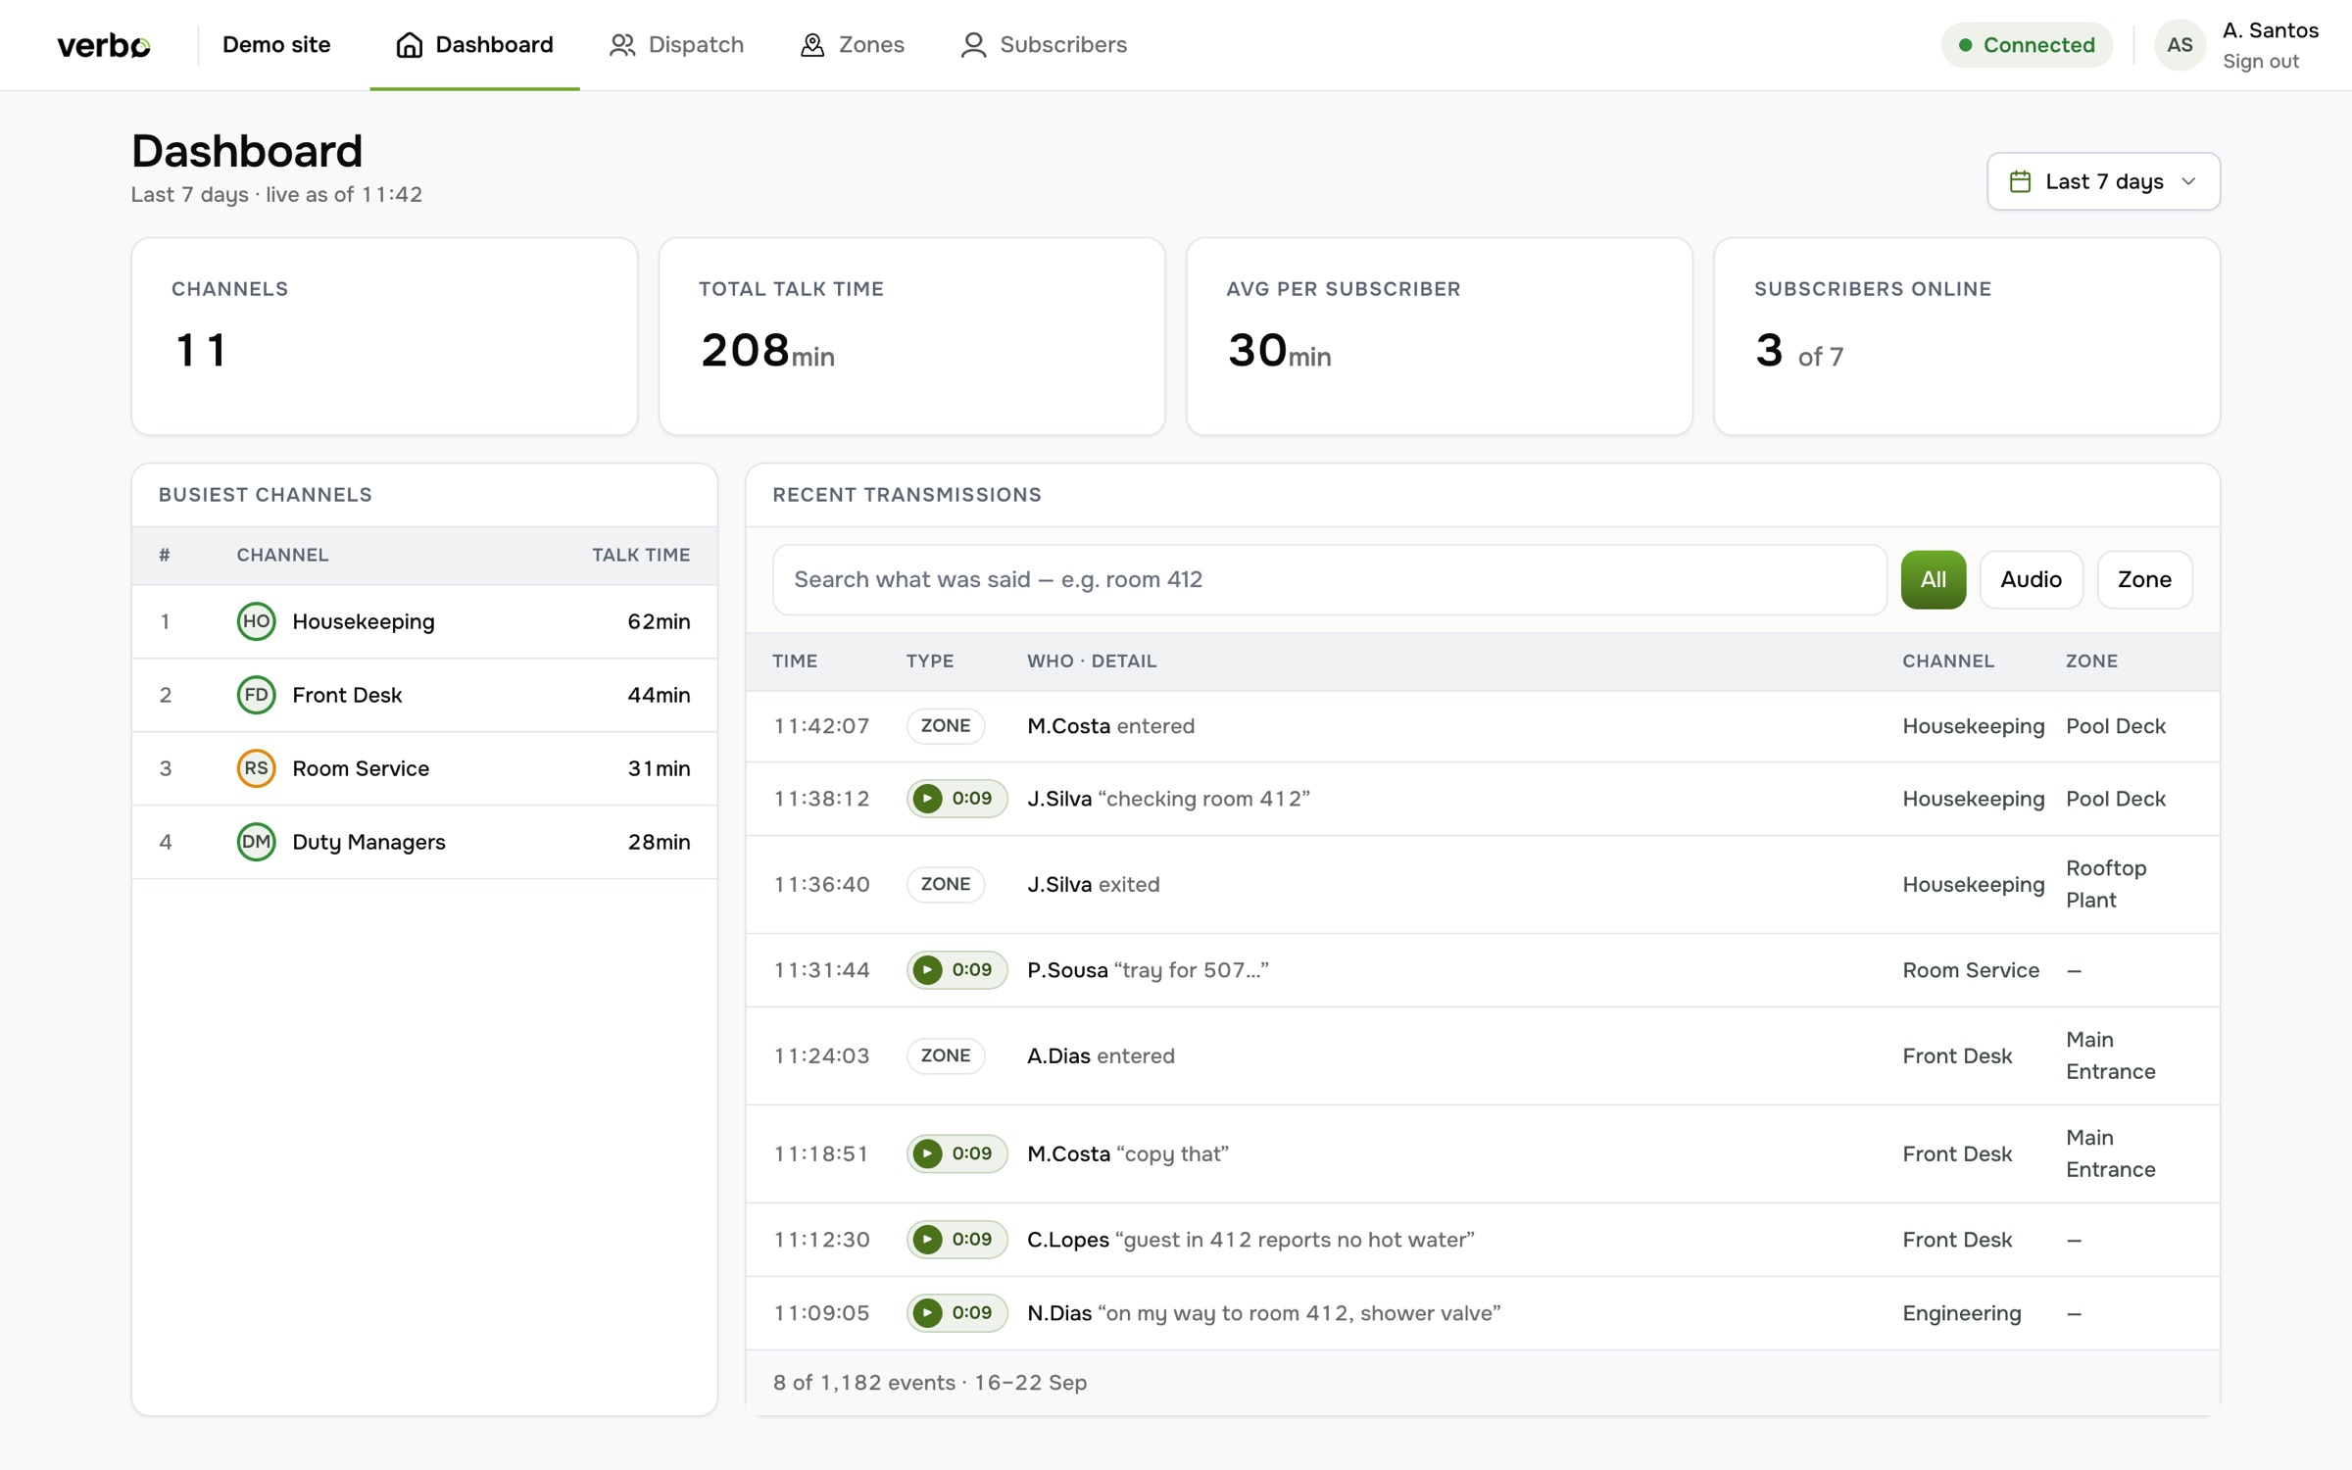Click the Channels count card
Viewport: 2352px width, 1470px height.
(384, 336)
